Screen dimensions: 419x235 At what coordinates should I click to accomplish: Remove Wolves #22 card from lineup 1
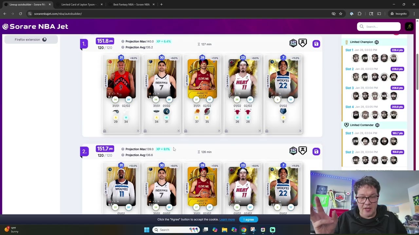(300, 131)
